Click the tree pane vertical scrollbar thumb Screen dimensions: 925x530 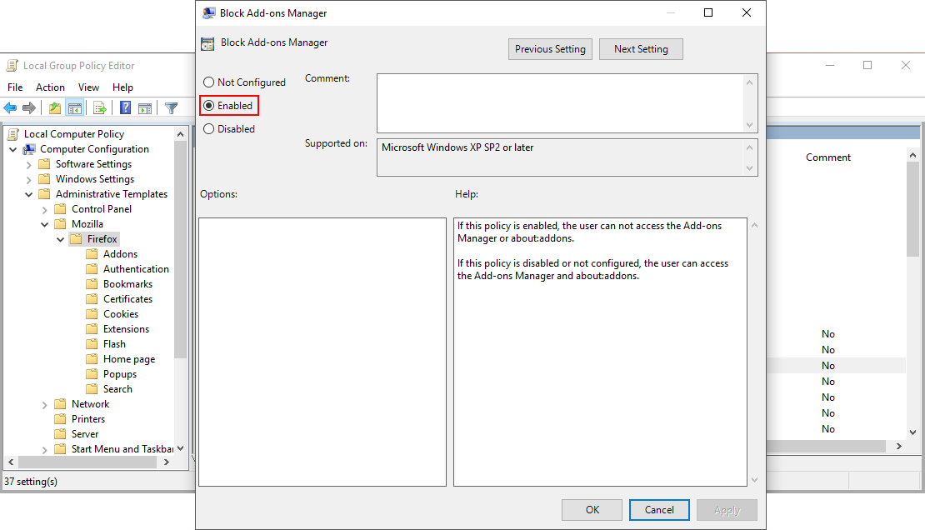click(181, 250)
